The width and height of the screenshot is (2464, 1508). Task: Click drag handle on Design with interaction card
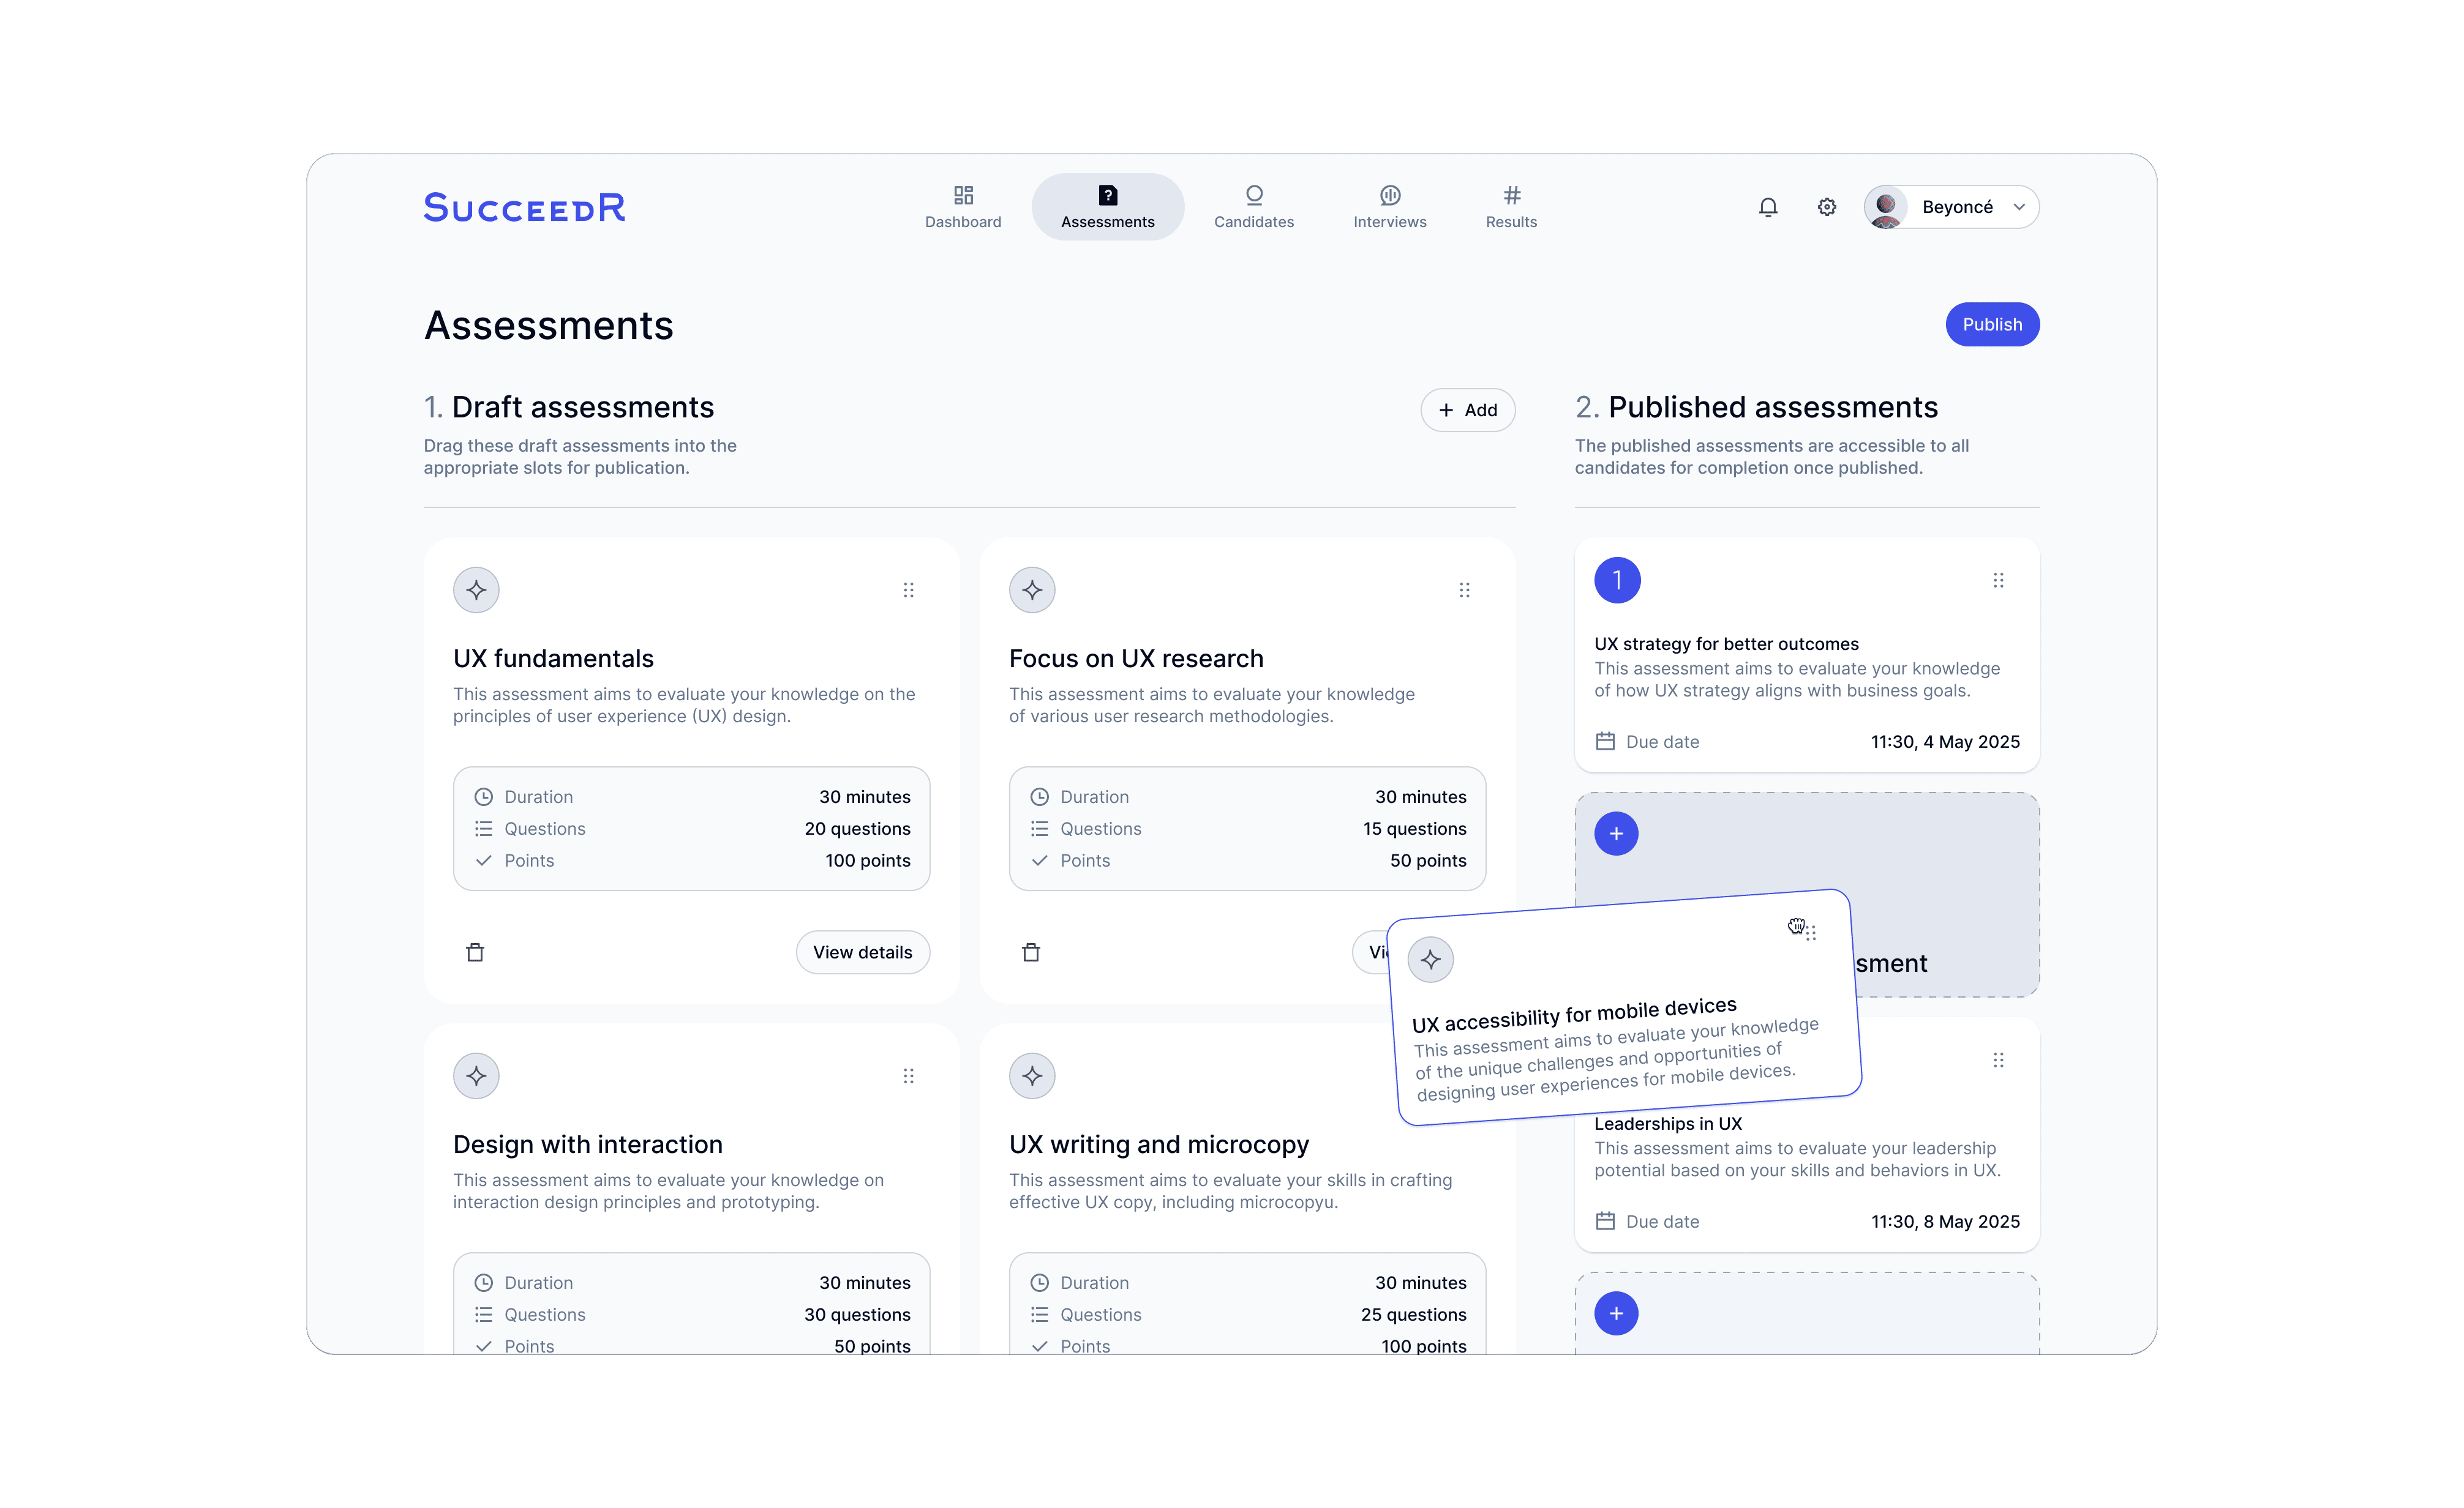[x=908, y=1077]
